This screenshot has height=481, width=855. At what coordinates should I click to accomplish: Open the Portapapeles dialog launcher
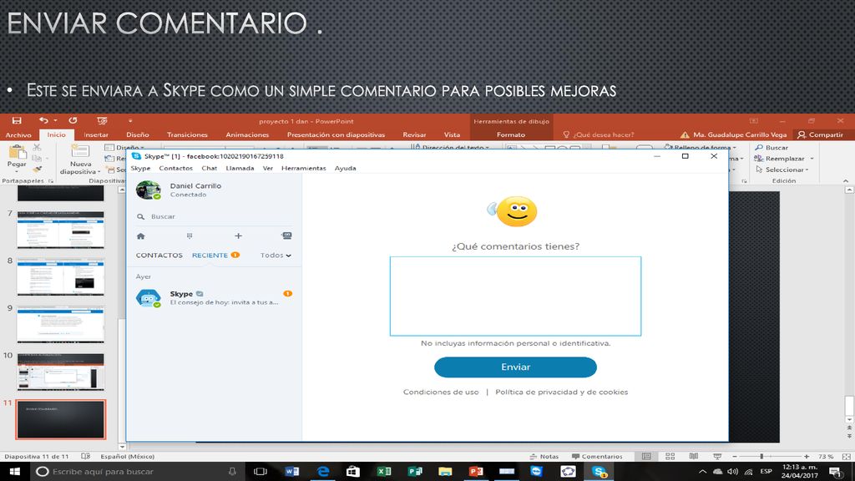51,180
